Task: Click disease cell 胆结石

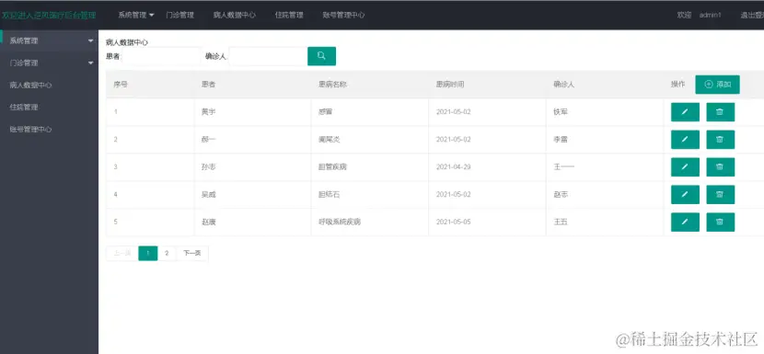Action: click(x=329, y=195)
